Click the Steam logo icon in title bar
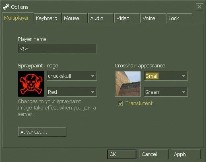 pyautogui.click(x=6, y=7)
